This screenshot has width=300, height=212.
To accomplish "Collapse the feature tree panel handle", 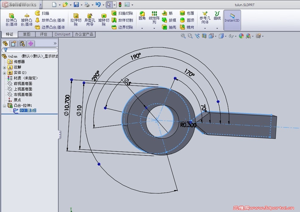I will pos(60,135).
